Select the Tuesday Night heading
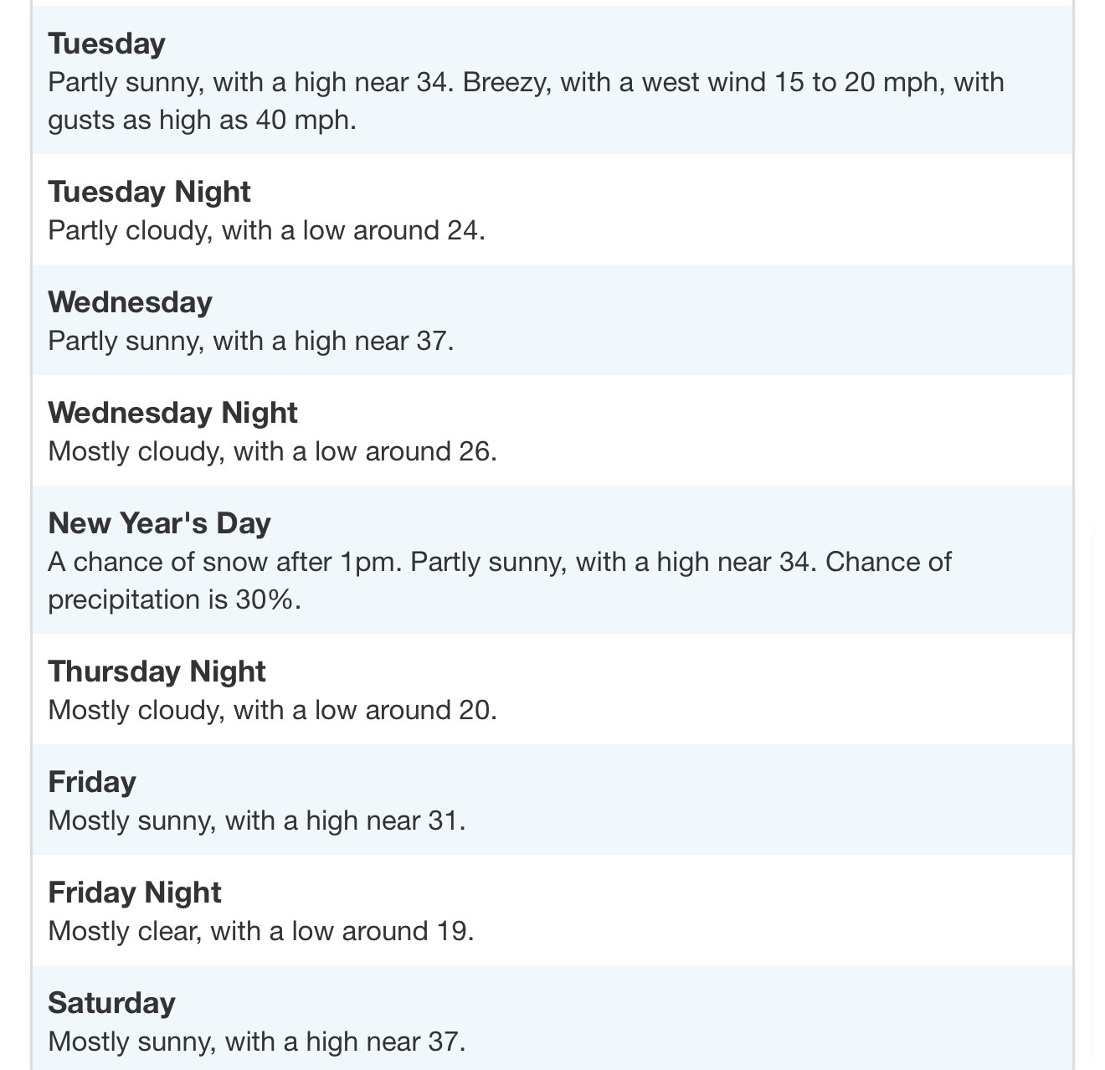This screenshot has width=1105, height=1070. [149, 192]
